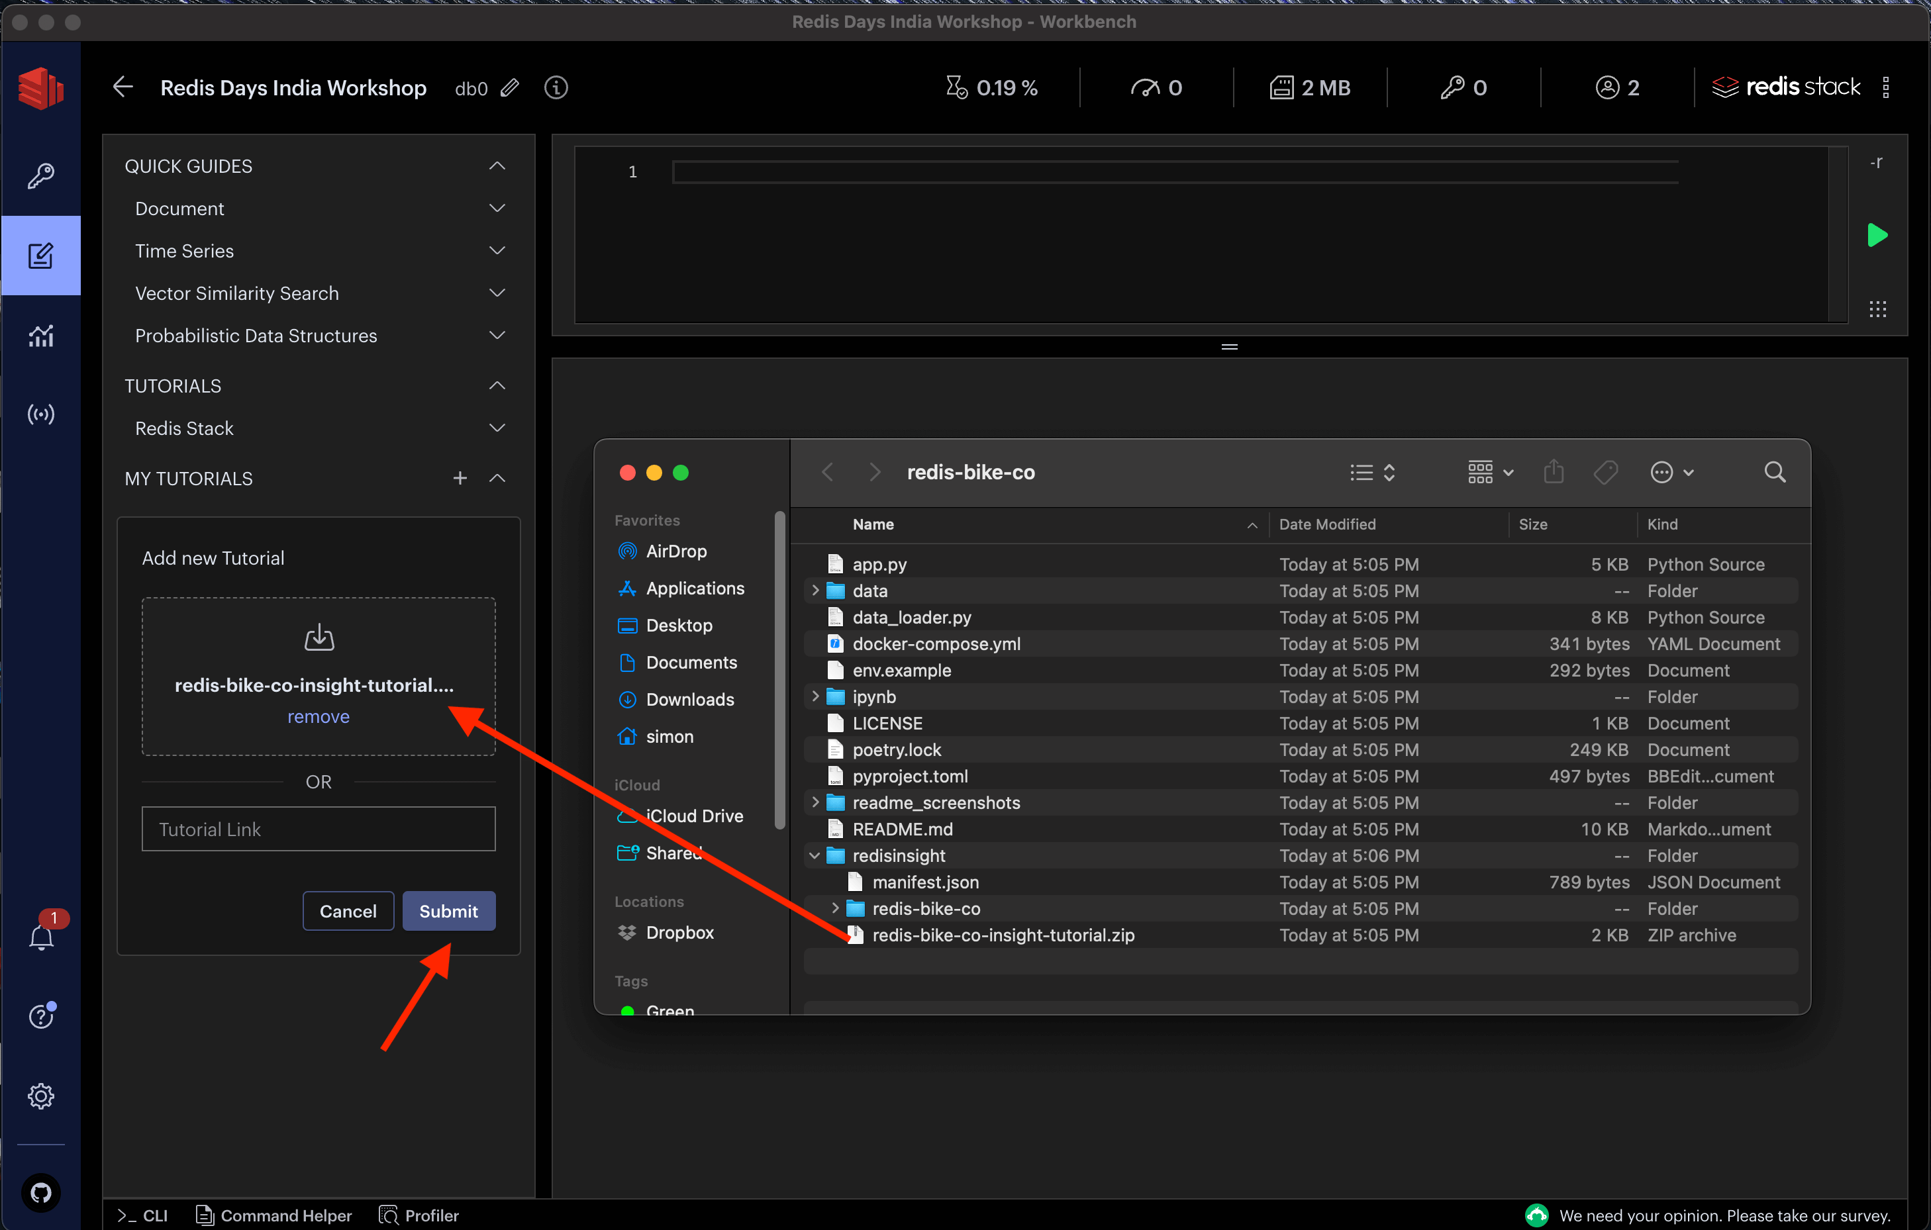
Task: Click the pencil icon to edit database
Action: (x=510, y=87)
